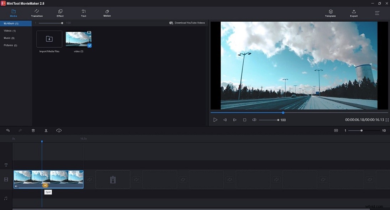Expand the Pictures library category
Screen dimensions: 390x210
(11, 45)
